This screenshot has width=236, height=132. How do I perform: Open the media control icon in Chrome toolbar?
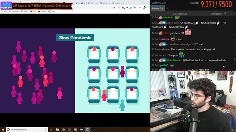[x=140, y=7]
